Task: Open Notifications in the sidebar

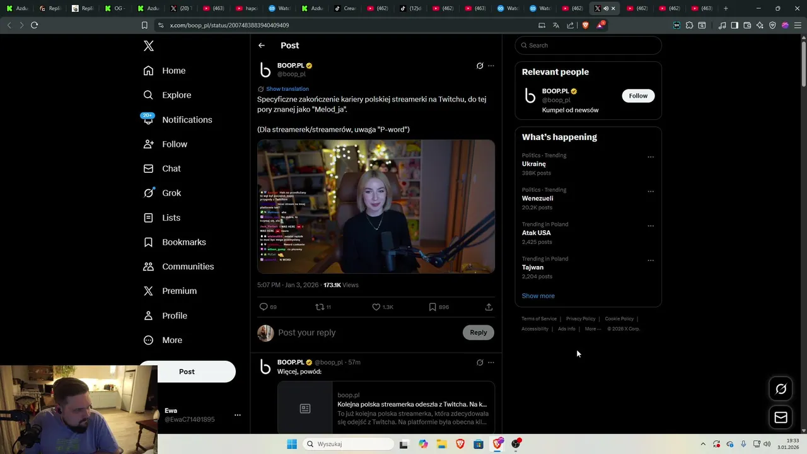Action: click(177, 120)
